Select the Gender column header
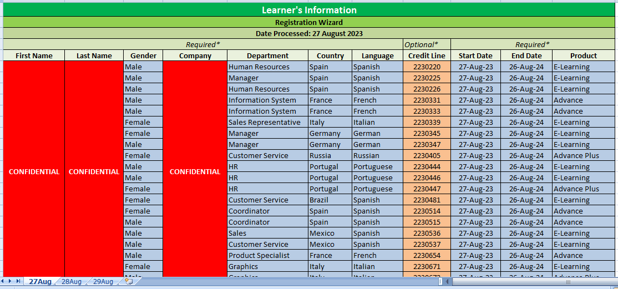618x289 pixels. (x=144, y=55)
